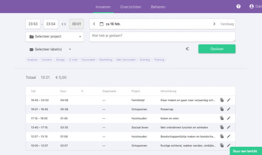Copy the Sociaal leven entry
The height and width of the screenshot is (155, 262).
(x=222, y=127)
